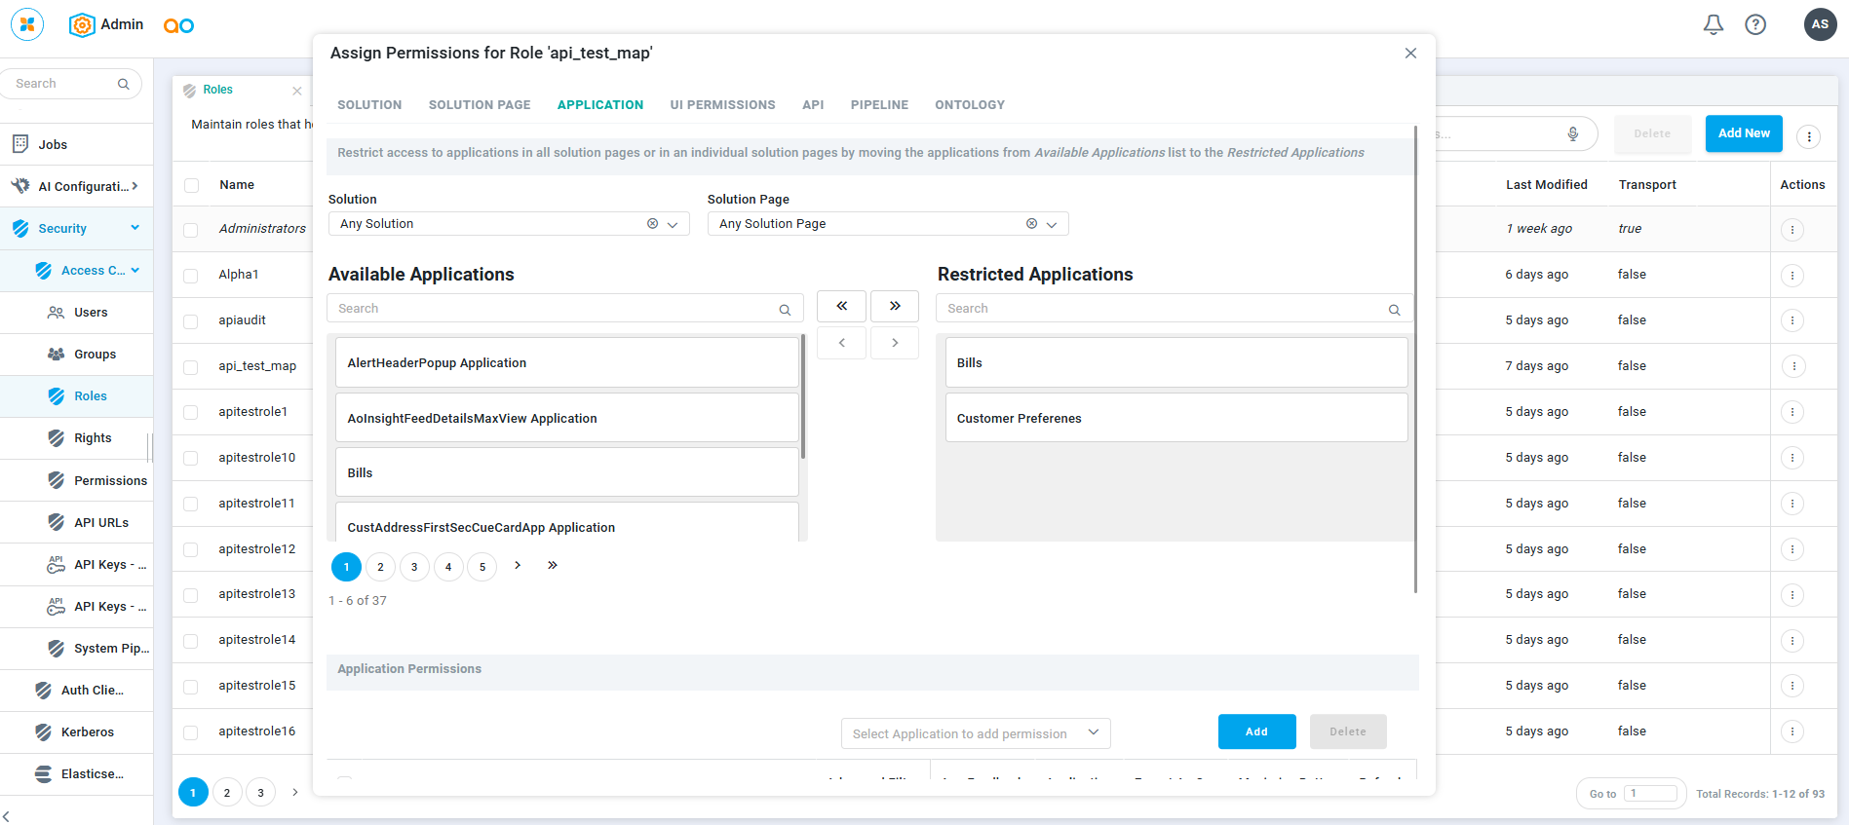Open the PIPELINE tab

pyautogui.click(x=879, y=105)
